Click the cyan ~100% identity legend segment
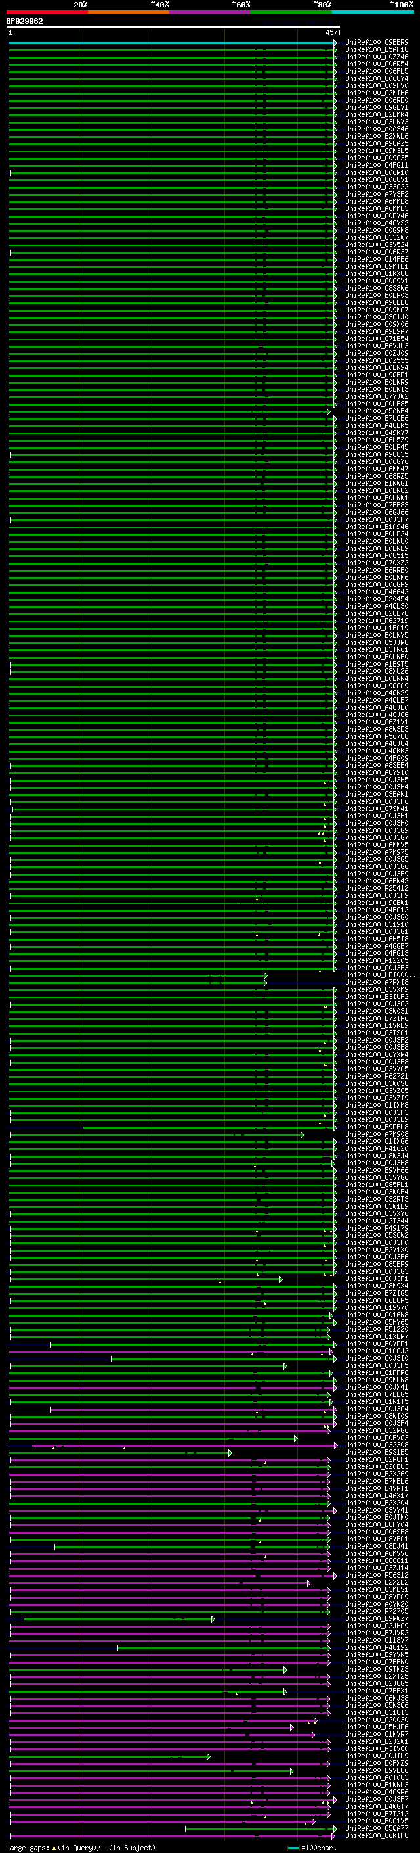The image size is (420, 1853). point(373,12)
